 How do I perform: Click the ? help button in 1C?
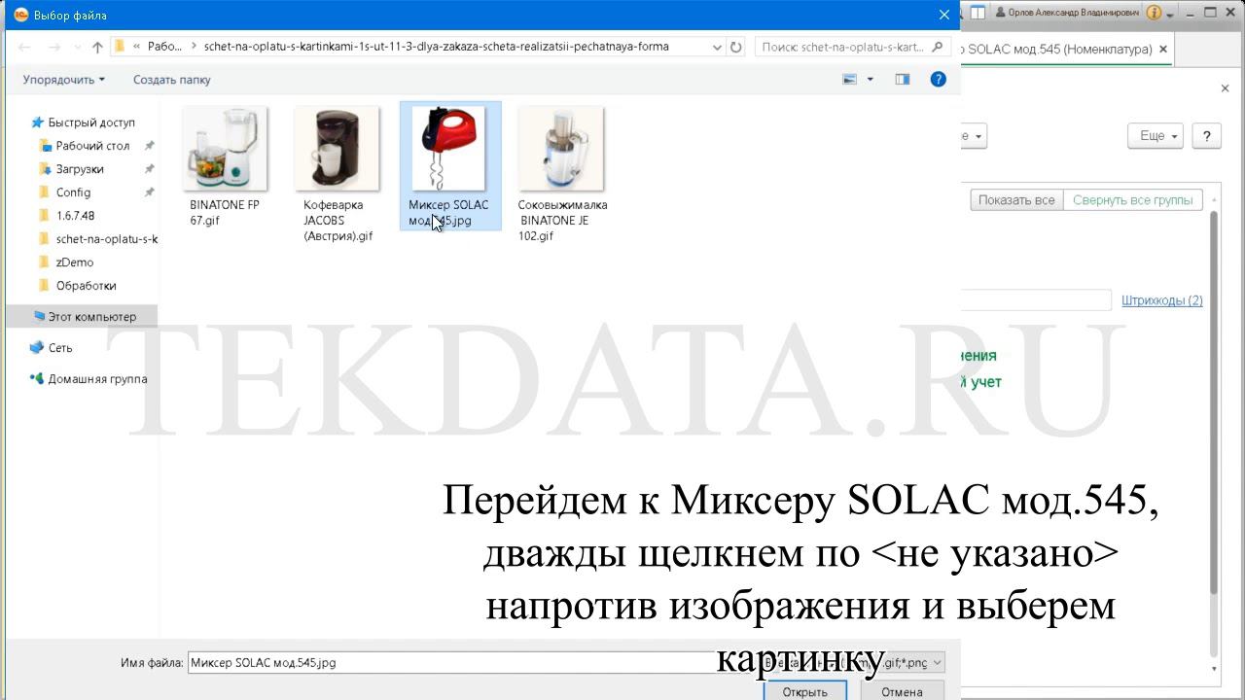point(1206,136)
